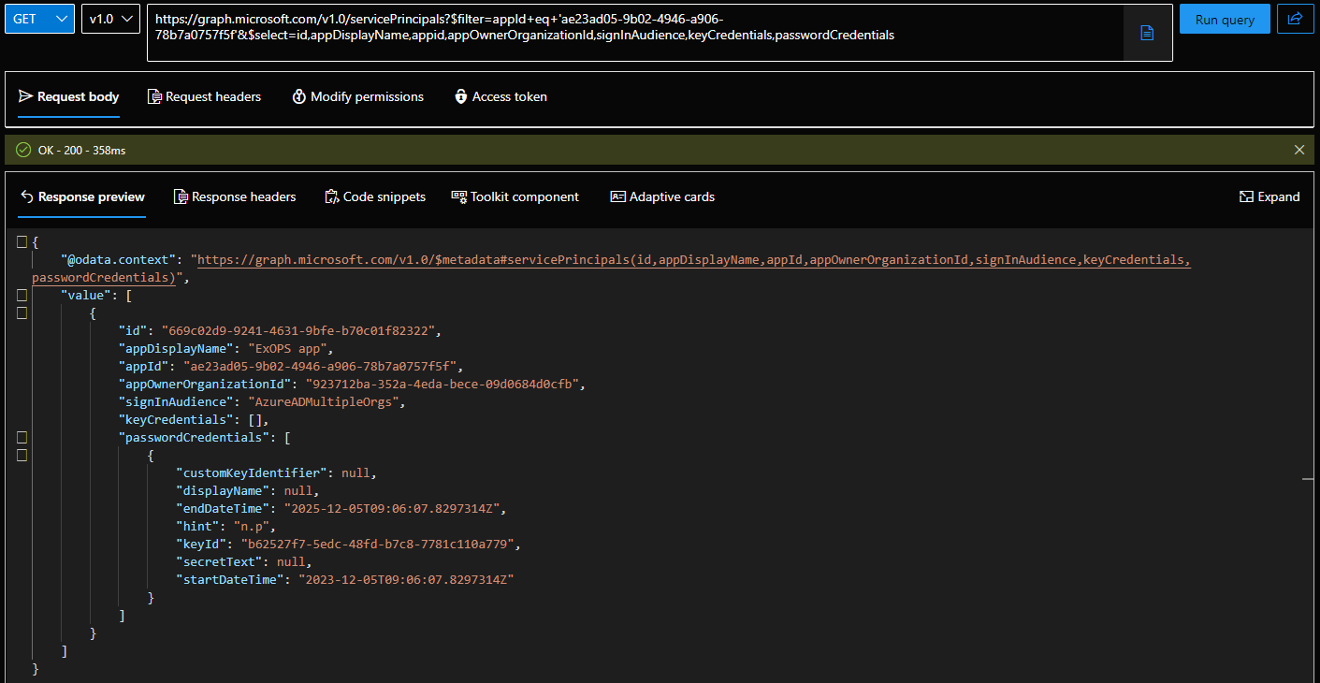Image resolution: width=1320 pixels, height=683 pixels.
Task: Switch to Request headers tab
Action: [204, 96]
